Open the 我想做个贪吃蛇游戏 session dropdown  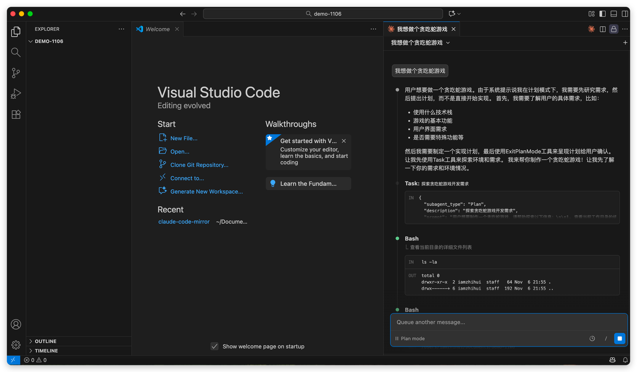click(x=421, y=43)
